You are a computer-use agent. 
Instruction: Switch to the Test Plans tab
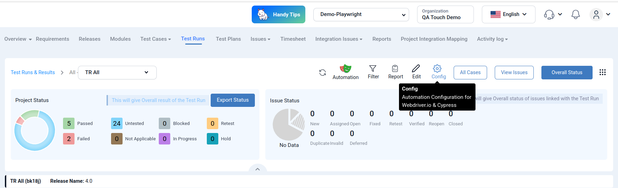228,39
